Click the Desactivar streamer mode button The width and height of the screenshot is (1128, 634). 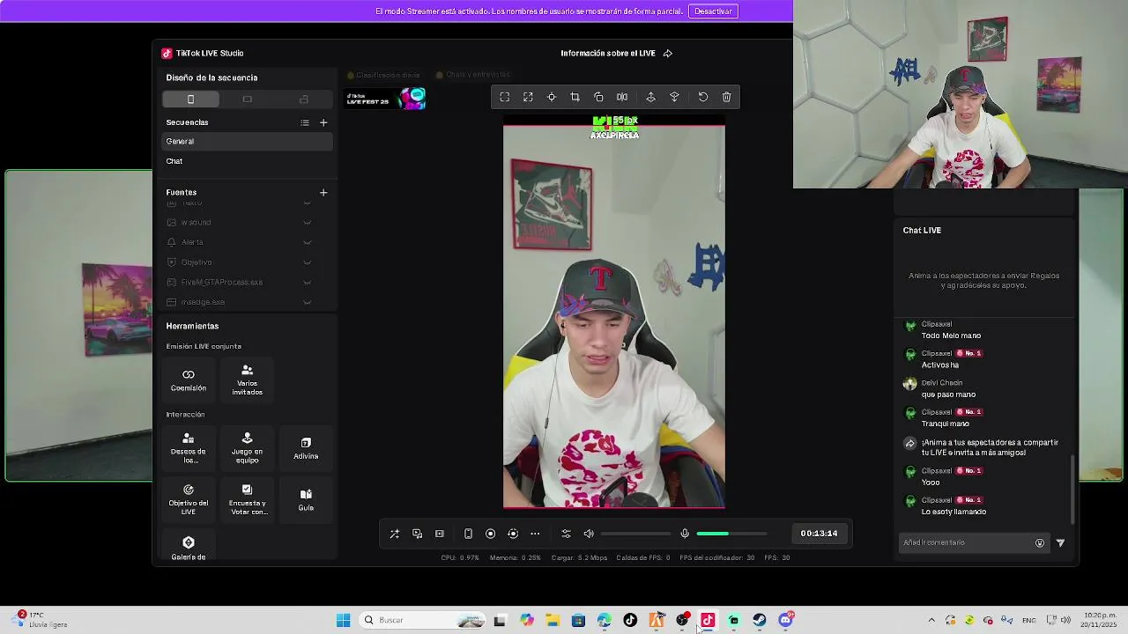click(713, 11)
